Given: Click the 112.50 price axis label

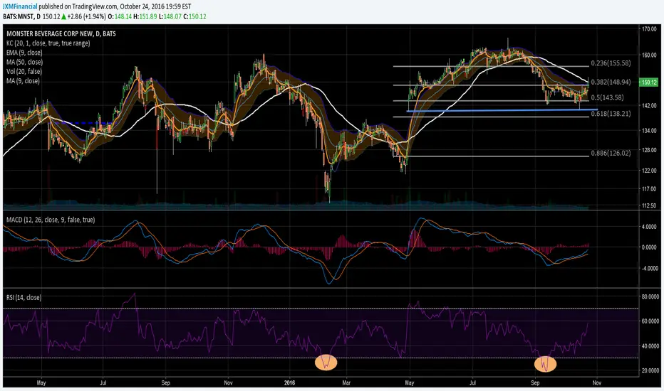Looking at the screenshot, I should pos(649,205).
